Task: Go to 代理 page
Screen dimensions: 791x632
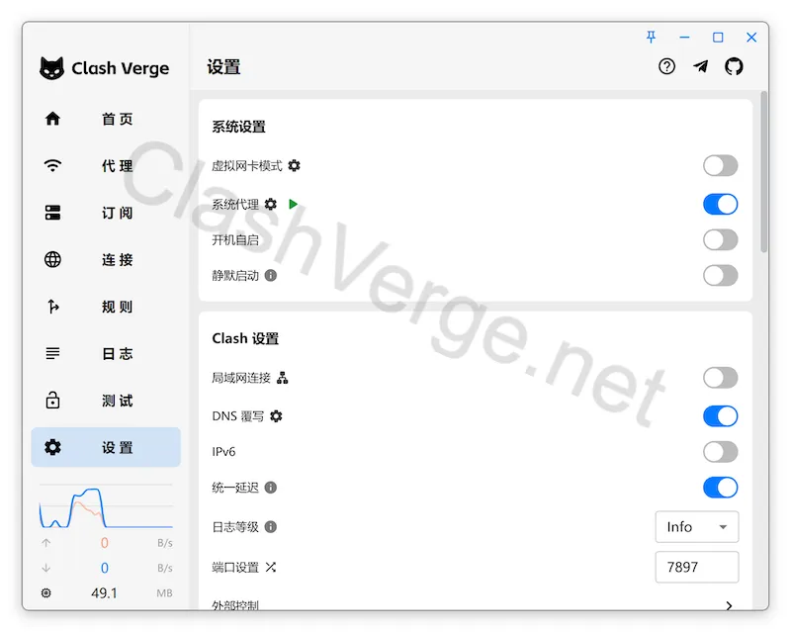Action: click(106, 165)
